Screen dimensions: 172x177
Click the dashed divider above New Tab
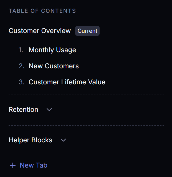pos(86,156)
